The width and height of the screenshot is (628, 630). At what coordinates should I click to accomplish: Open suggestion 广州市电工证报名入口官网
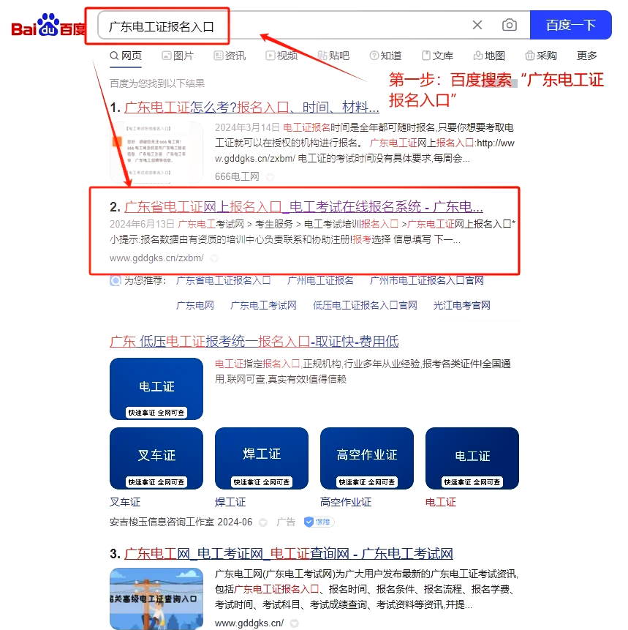coord(426,280)
